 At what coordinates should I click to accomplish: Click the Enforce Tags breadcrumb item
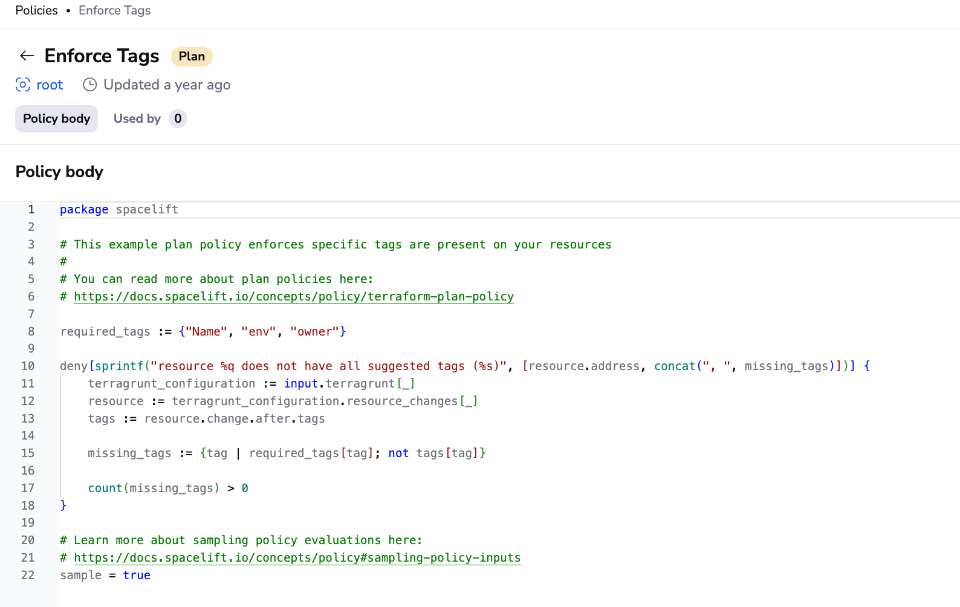114,10
